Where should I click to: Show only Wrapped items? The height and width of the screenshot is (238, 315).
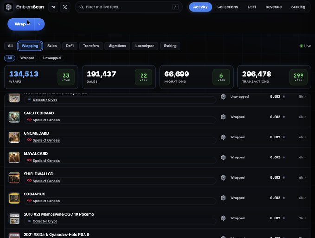[x=27, y=58]
